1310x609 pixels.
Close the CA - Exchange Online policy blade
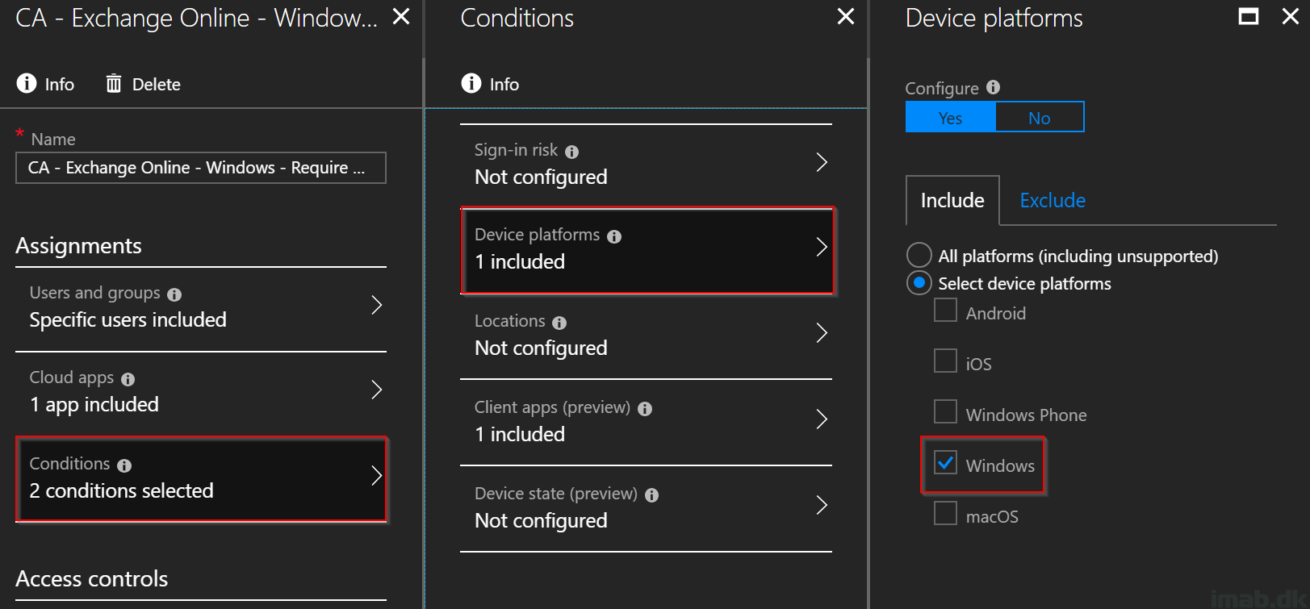click(x=401, y=16)
